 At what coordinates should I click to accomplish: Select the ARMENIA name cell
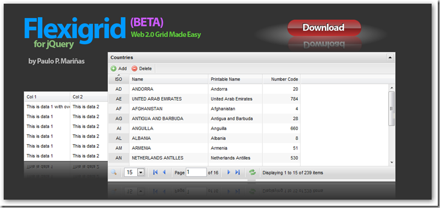click(x=169, y=148)
